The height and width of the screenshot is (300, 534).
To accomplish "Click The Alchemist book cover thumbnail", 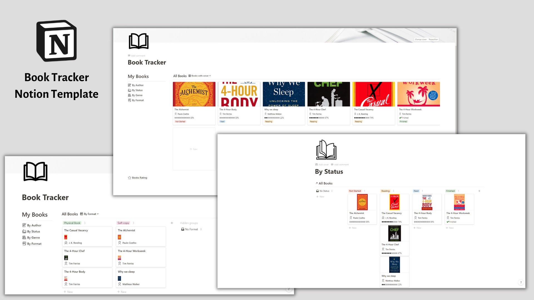I will [x=194, y=94].
